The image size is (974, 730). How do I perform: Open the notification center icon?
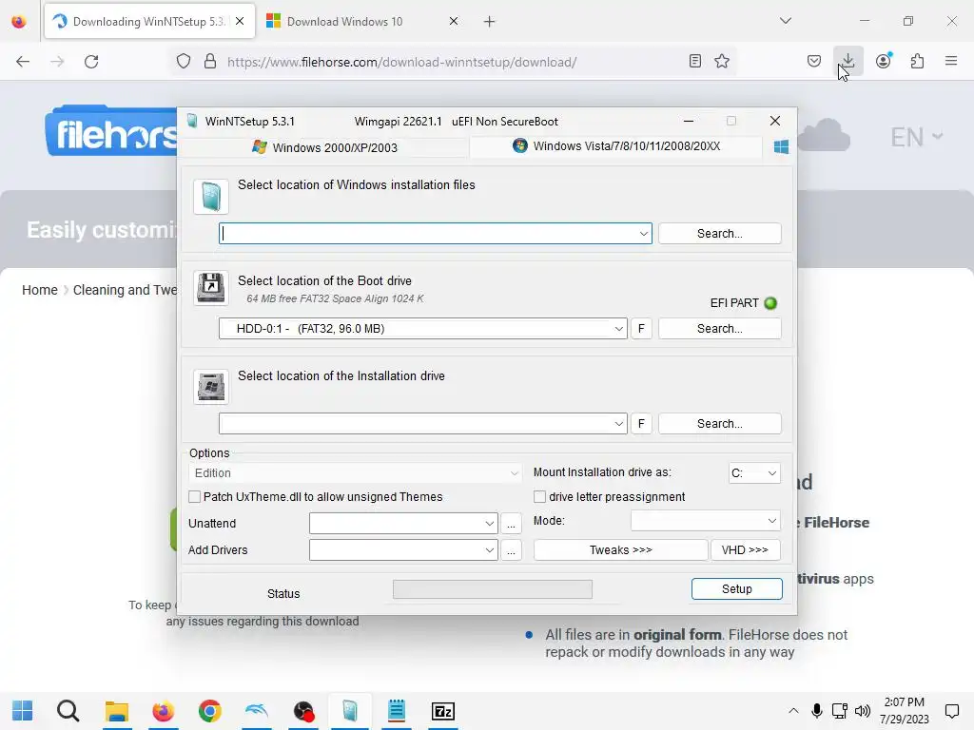point(951,711)
